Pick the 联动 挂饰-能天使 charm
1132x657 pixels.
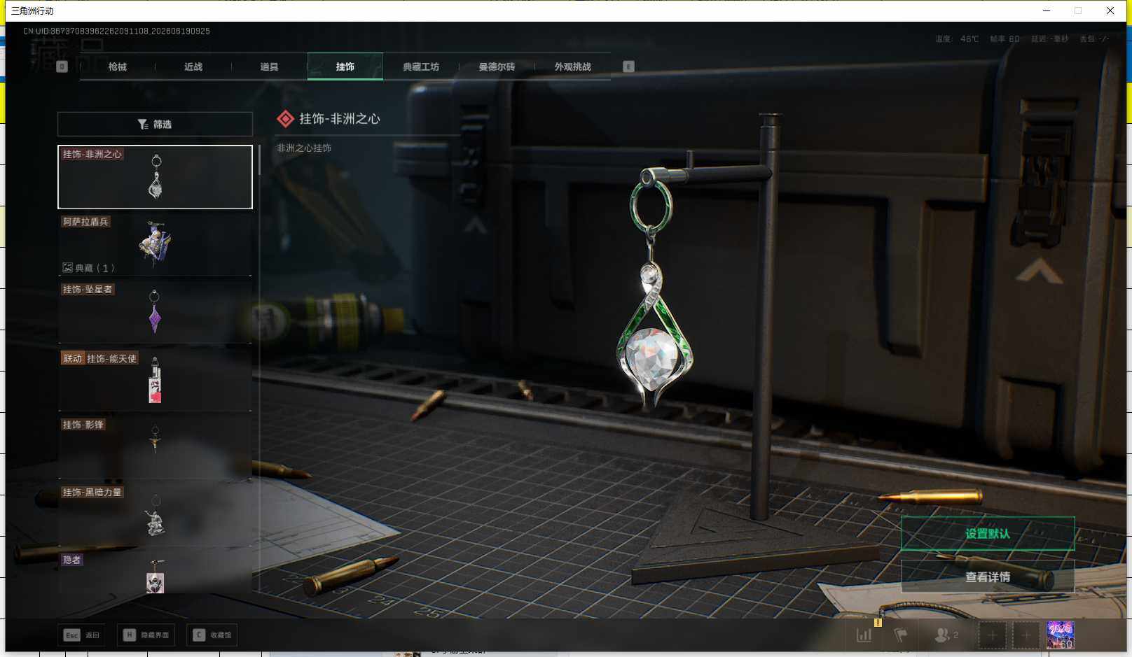click(x=155, y=379)
